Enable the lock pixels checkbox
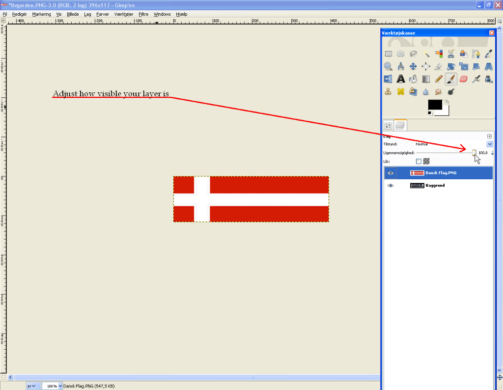The image size is (503, 390). coord(419,161)
